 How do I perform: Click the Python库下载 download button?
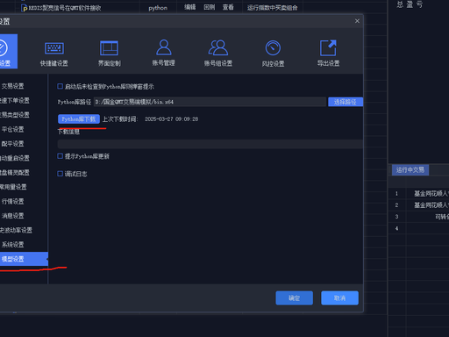tap(79, 119)
